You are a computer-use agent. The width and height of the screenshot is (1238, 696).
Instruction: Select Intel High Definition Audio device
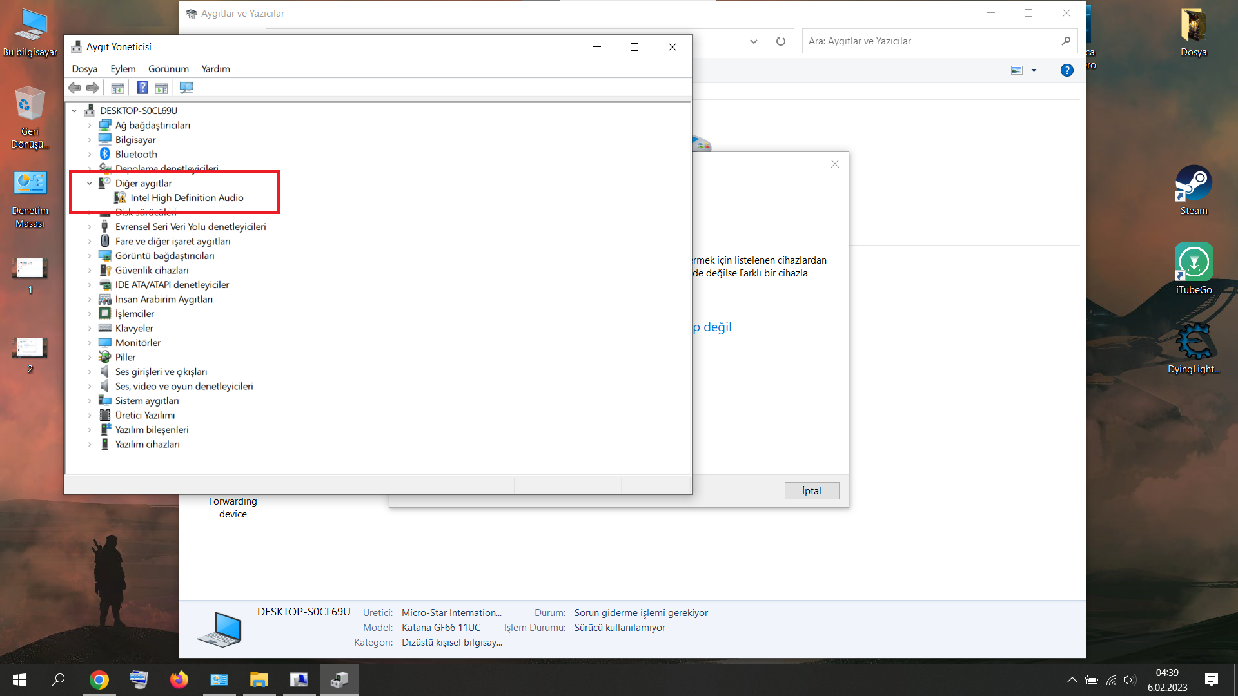pyautogui.click(x=186, y=198)
